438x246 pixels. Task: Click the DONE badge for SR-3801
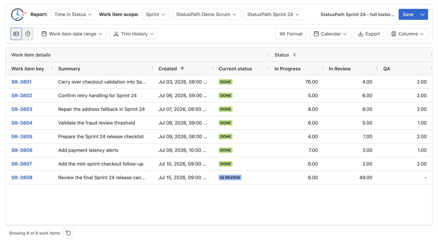click(x=226, y=82)
